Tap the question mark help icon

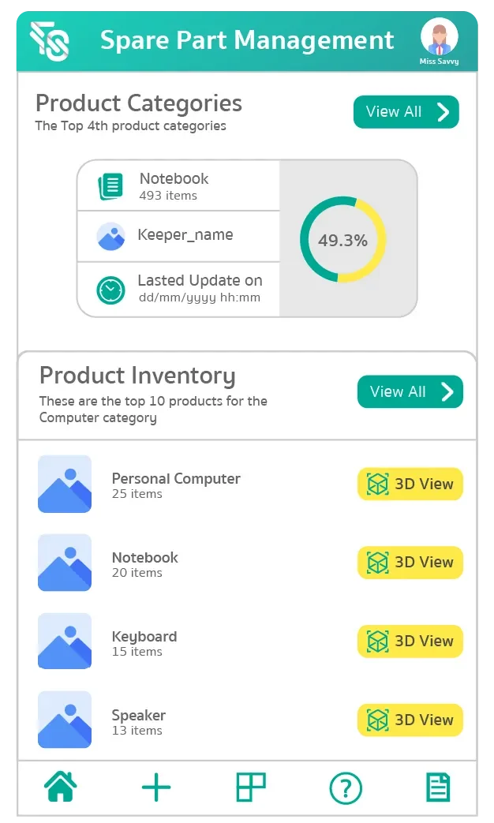click(x=345, y=787)
